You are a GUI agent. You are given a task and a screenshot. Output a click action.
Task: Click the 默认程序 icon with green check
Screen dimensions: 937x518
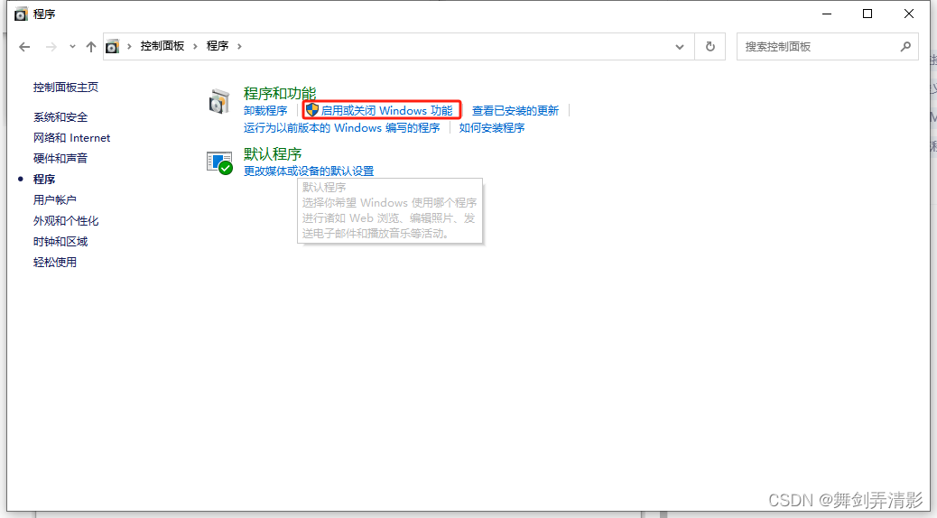(219, 162)
